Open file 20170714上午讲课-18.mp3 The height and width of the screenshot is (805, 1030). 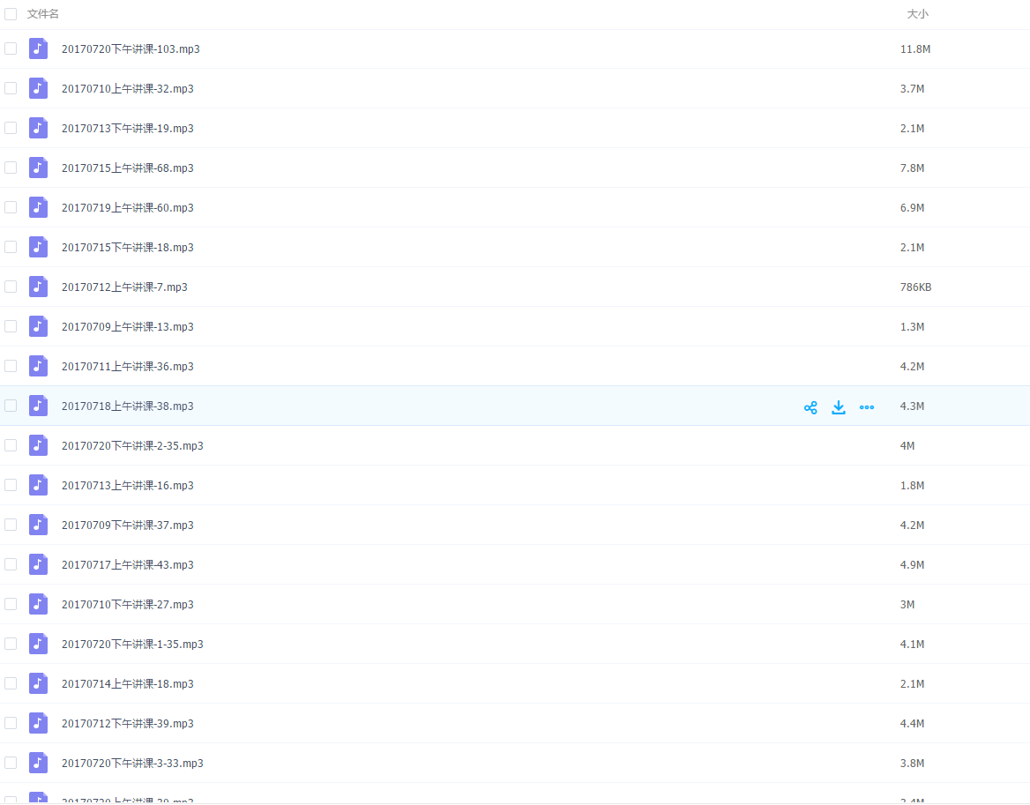(x=128, y=684)
